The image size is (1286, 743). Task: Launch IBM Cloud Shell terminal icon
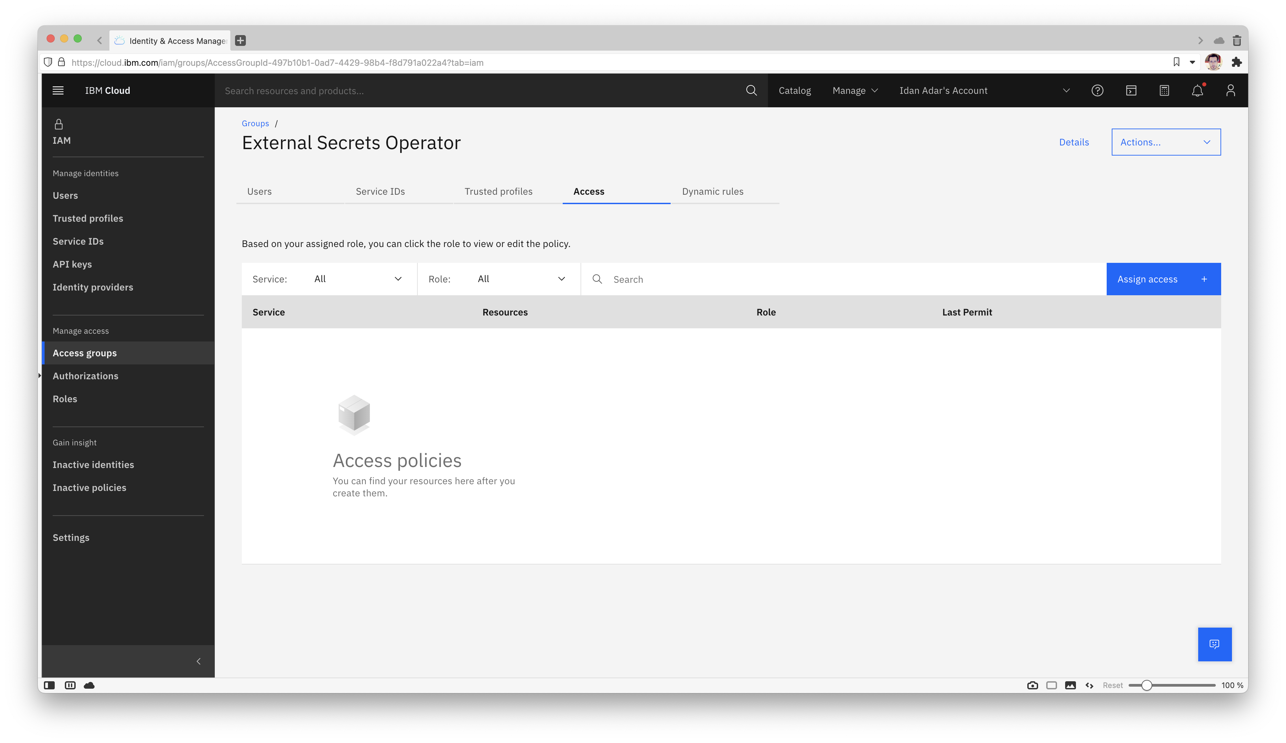[1131, 90]
